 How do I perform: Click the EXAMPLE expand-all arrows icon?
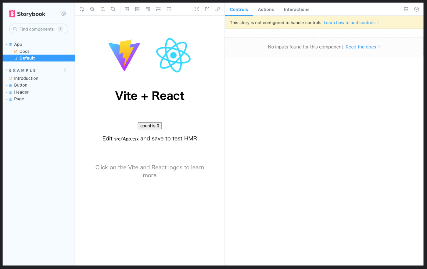65,70
